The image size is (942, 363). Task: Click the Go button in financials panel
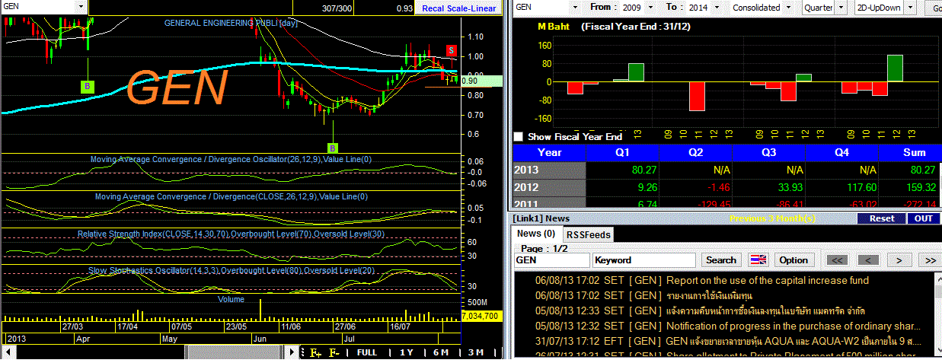click(x=934, y=8)
